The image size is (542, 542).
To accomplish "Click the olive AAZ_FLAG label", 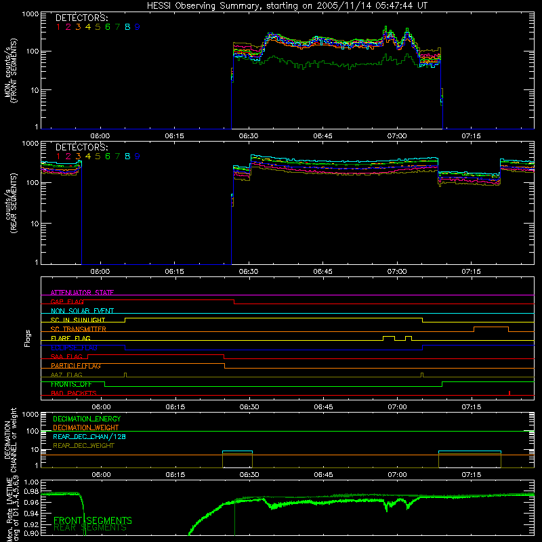I will click(x=66, y=375).
